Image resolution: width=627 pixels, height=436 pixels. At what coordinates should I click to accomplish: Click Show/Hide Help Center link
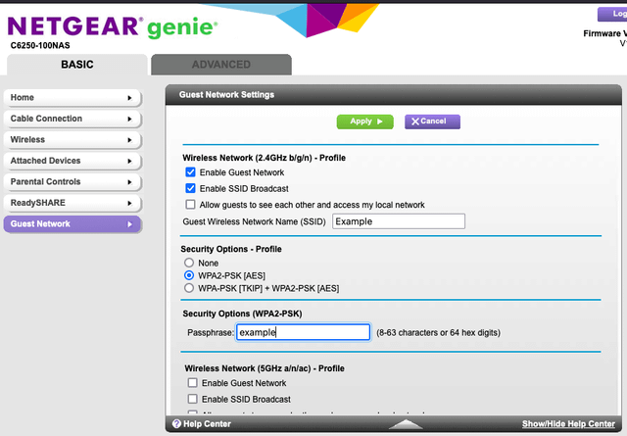point(568,424)
